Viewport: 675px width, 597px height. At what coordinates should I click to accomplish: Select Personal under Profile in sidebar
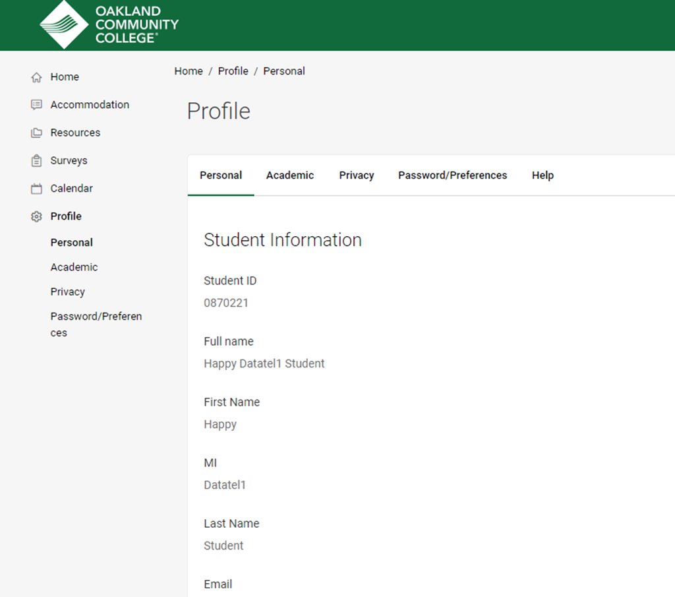[71, 243]
